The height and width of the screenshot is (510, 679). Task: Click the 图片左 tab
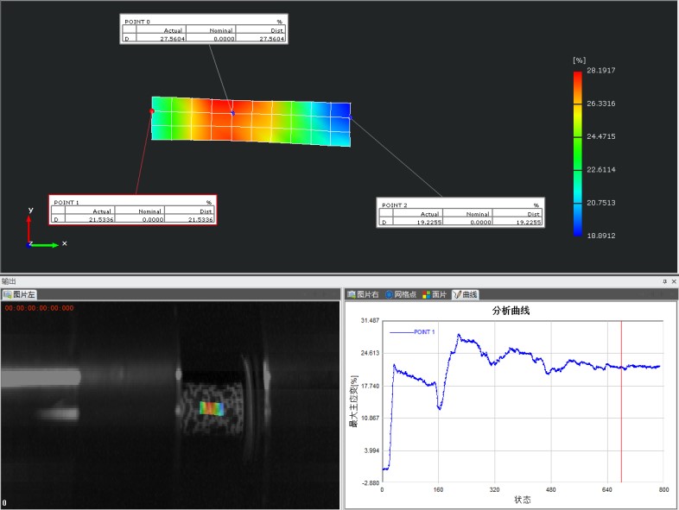pos(20,295)
